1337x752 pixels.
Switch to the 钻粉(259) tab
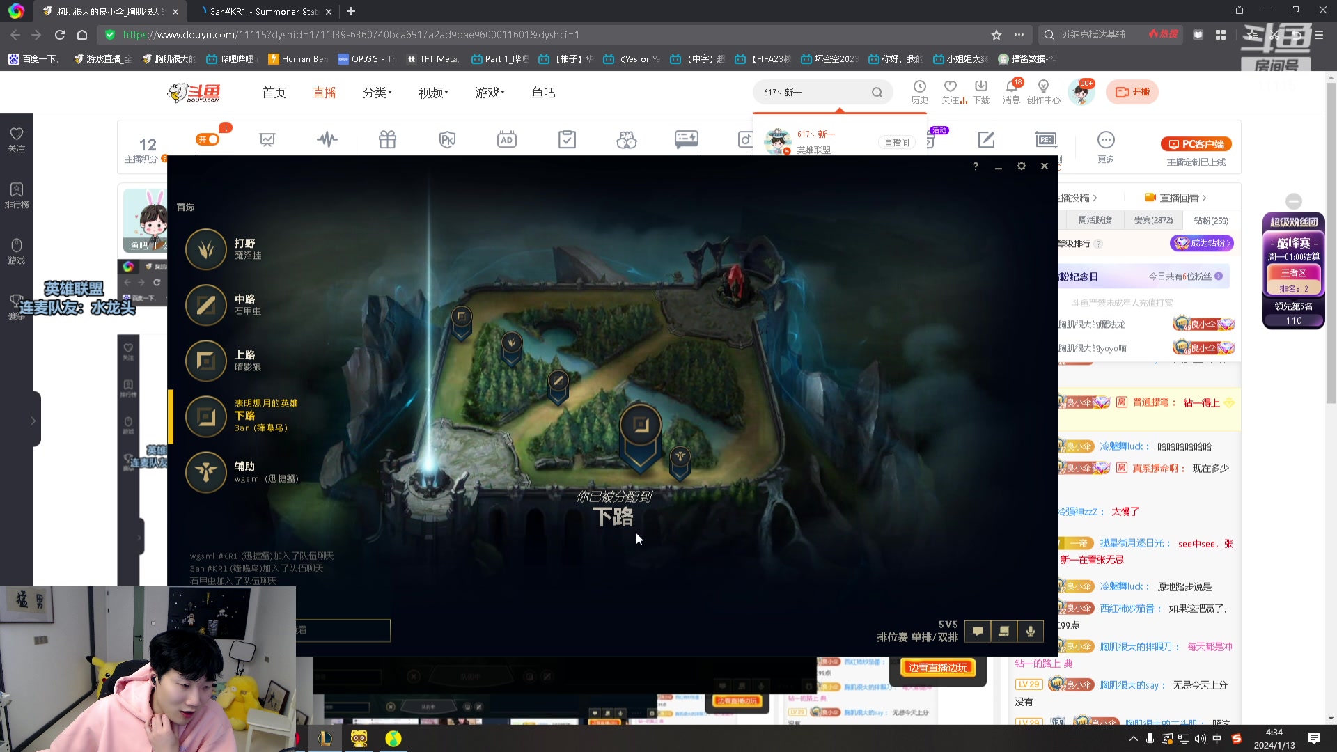tap(1211, 221)
